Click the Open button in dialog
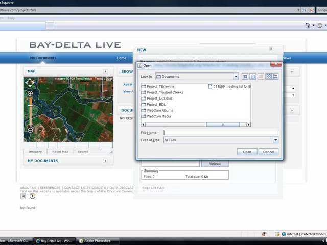This screenshot has width=327, height=245. 247,152
